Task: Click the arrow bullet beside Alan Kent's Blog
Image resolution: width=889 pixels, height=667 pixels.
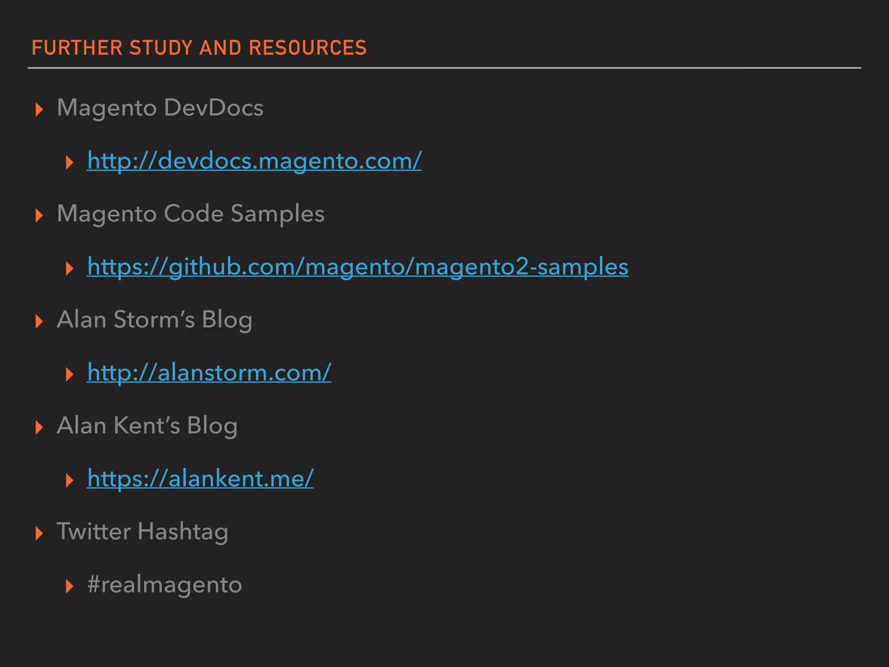Action: (39, 427)
